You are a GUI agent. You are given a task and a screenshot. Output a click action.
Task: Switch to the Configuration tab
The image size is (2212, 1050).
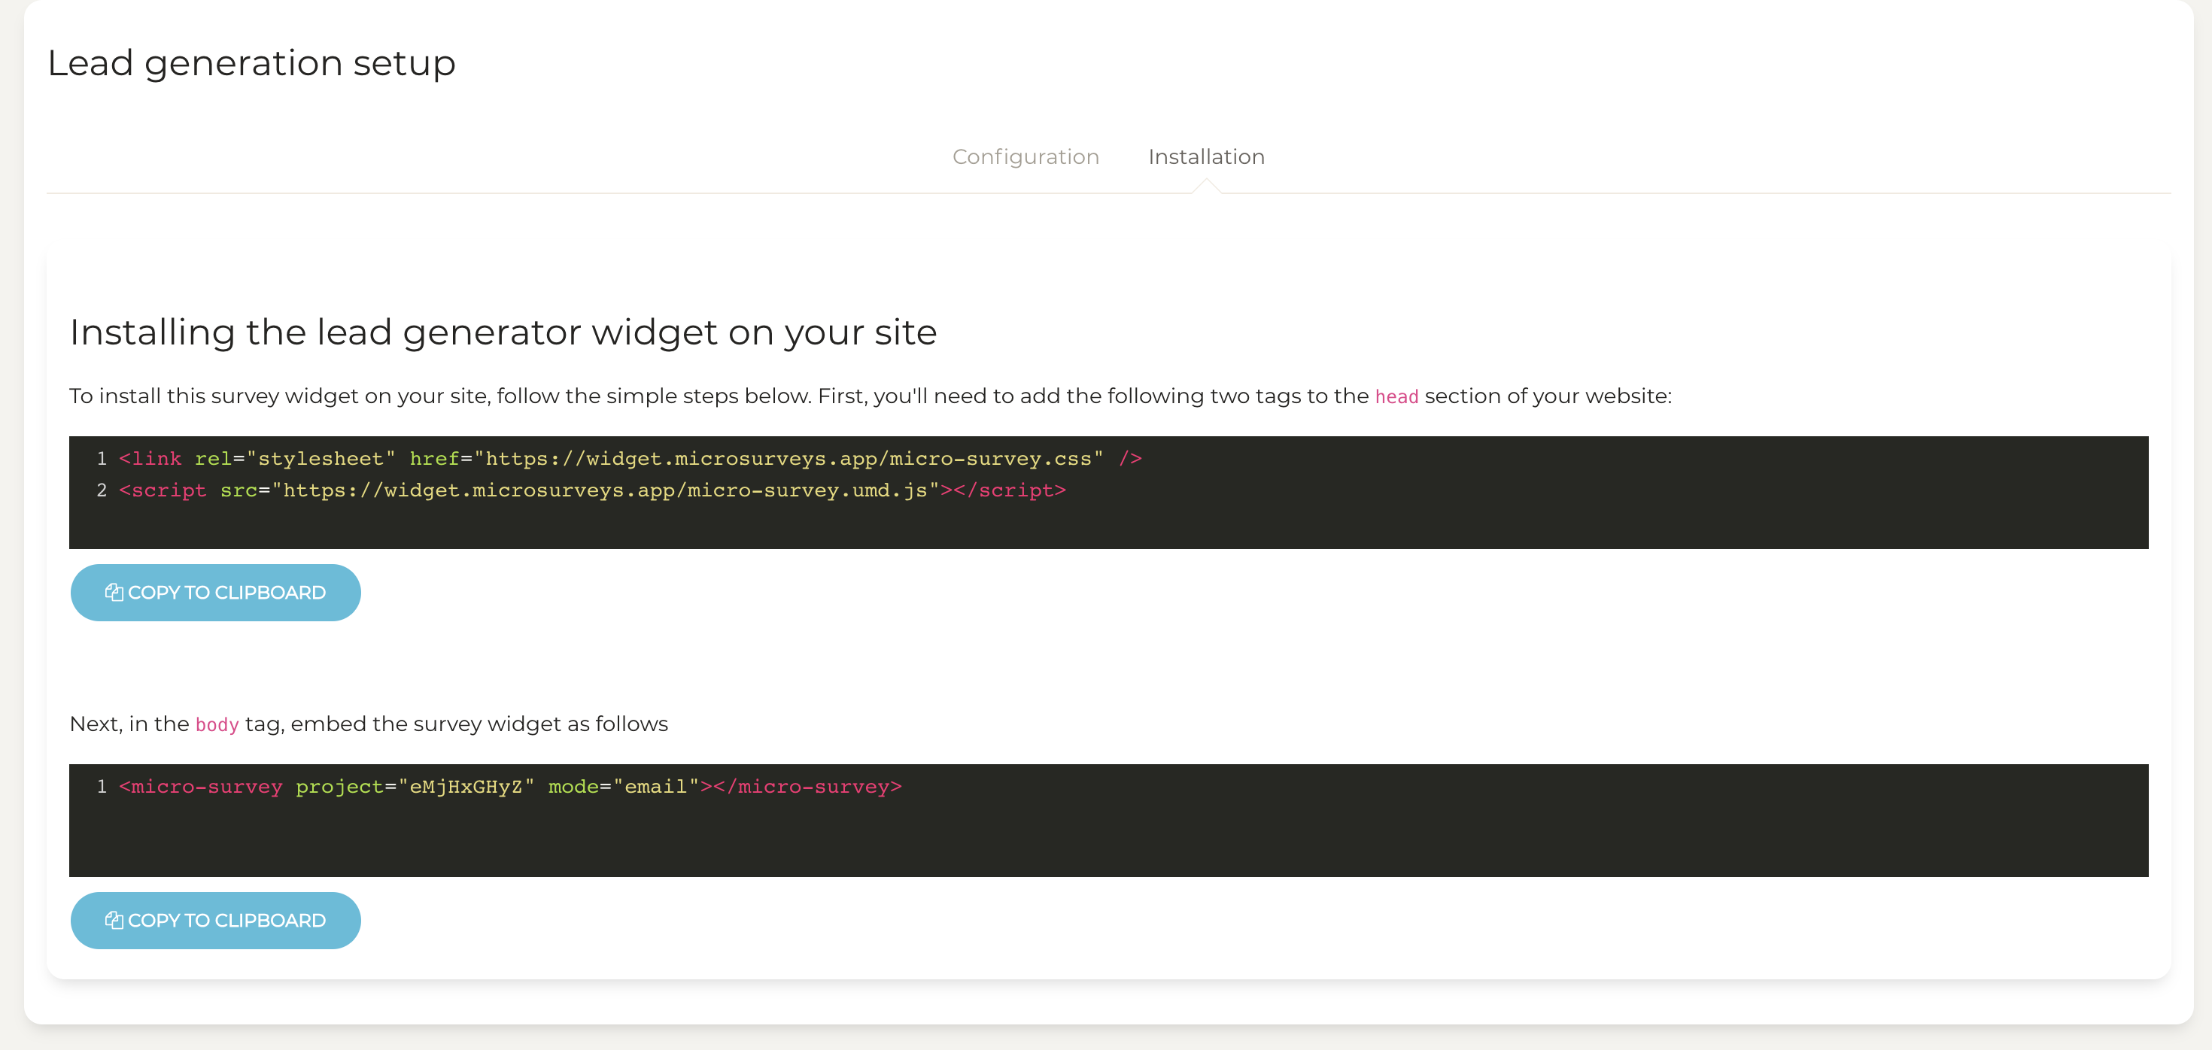(1025, 156)
